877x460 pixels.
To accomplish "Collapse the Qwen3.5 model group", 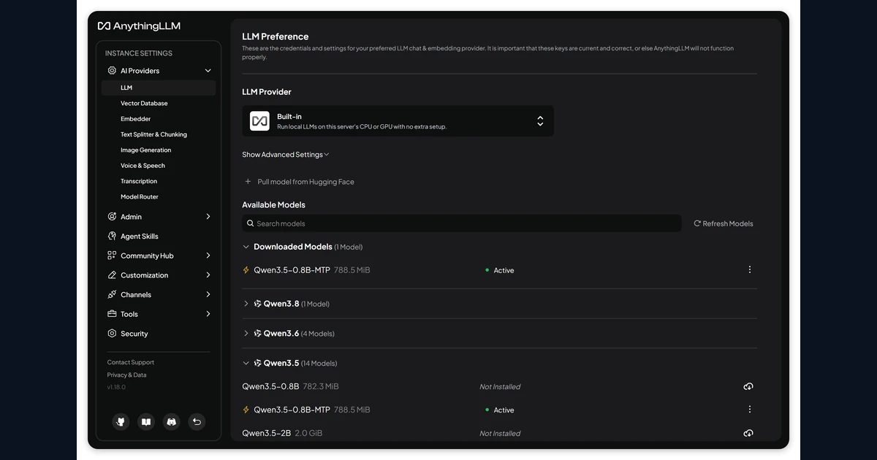I will 246,363.
